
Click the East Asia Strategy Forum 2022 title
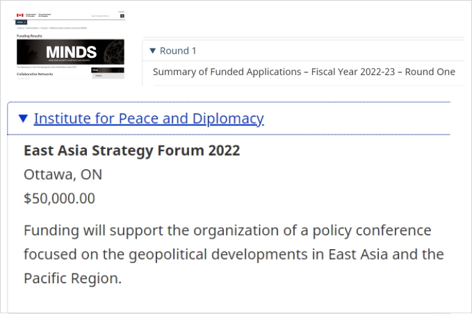131,151
